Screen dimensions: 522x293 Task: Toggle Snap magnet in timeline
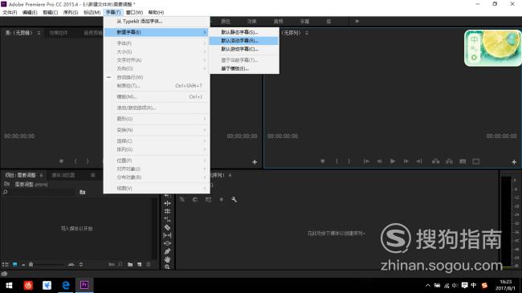[195, 199]
